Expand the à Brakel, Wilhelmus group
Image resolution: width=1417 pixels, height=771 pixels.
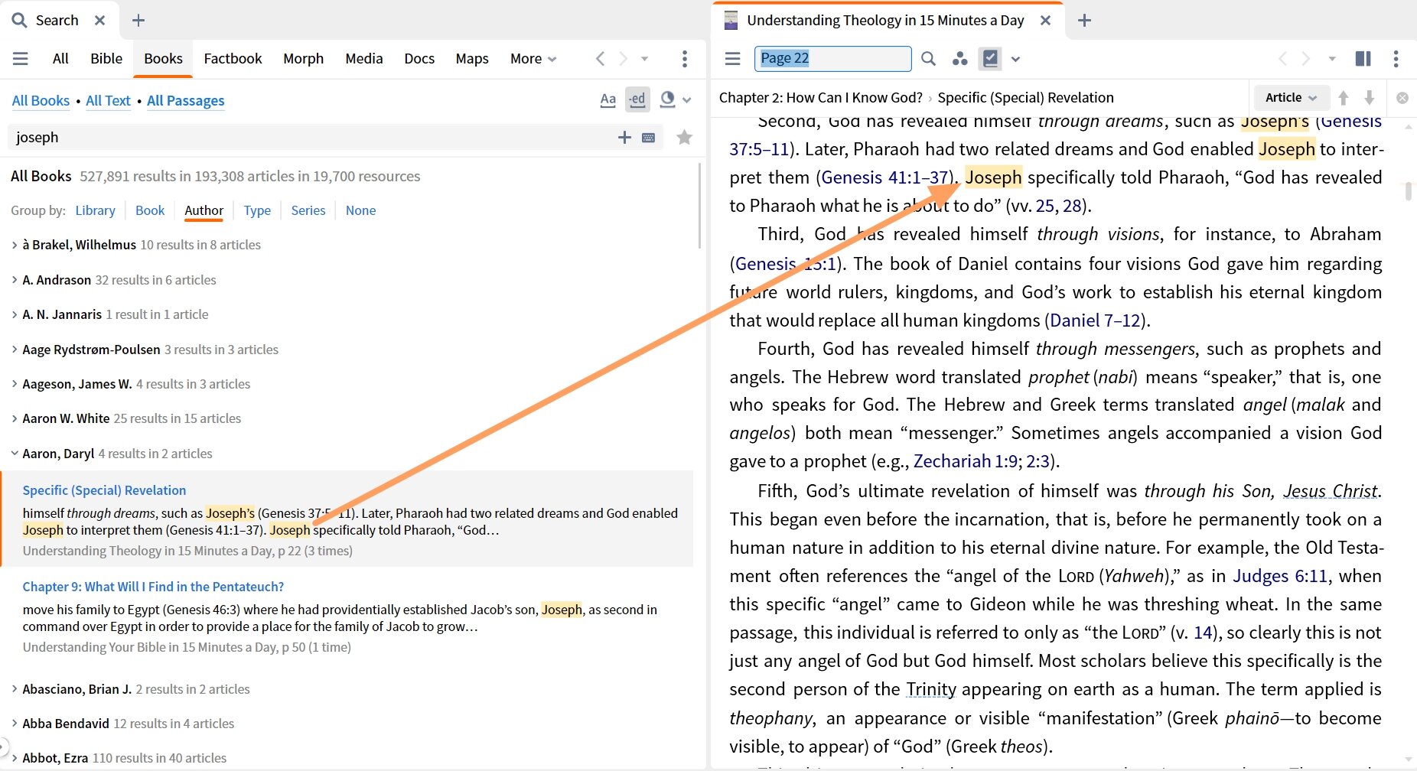(15, 245)
